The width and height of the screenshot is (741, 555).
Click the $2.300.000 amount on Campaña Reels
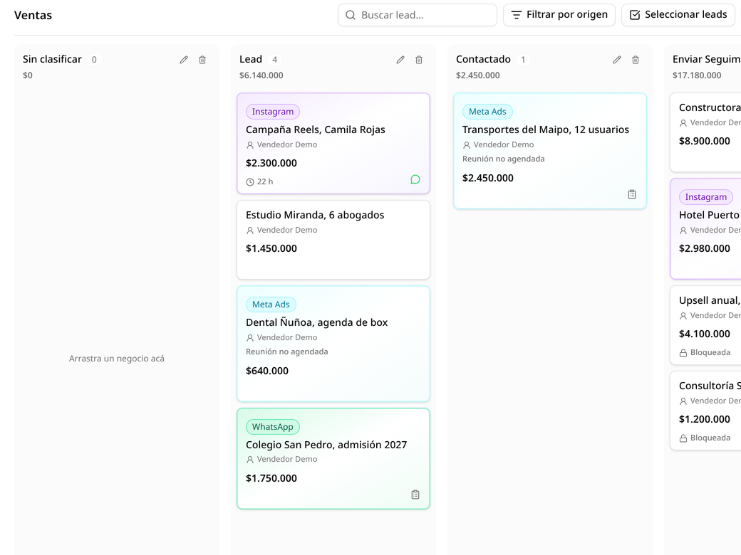tap(271, 163)
